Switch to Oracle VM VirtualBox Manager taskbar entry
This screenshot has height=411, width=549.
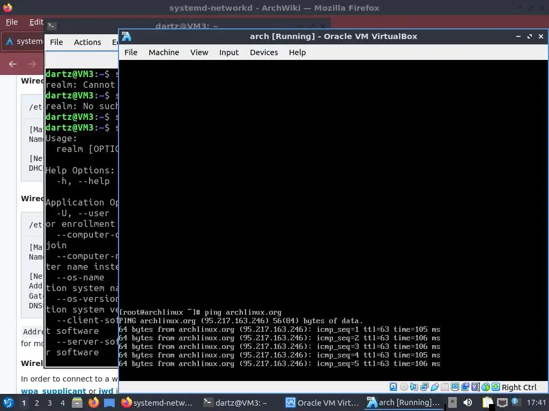[x=322, y=402]
